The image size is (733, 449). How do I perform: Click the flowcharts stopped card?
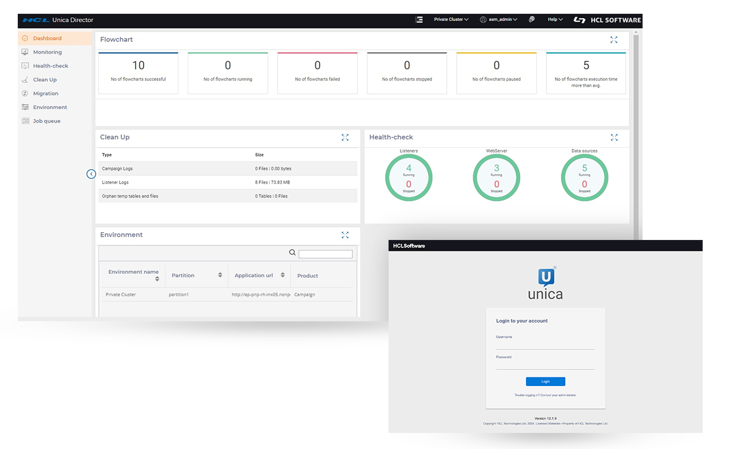407,73
